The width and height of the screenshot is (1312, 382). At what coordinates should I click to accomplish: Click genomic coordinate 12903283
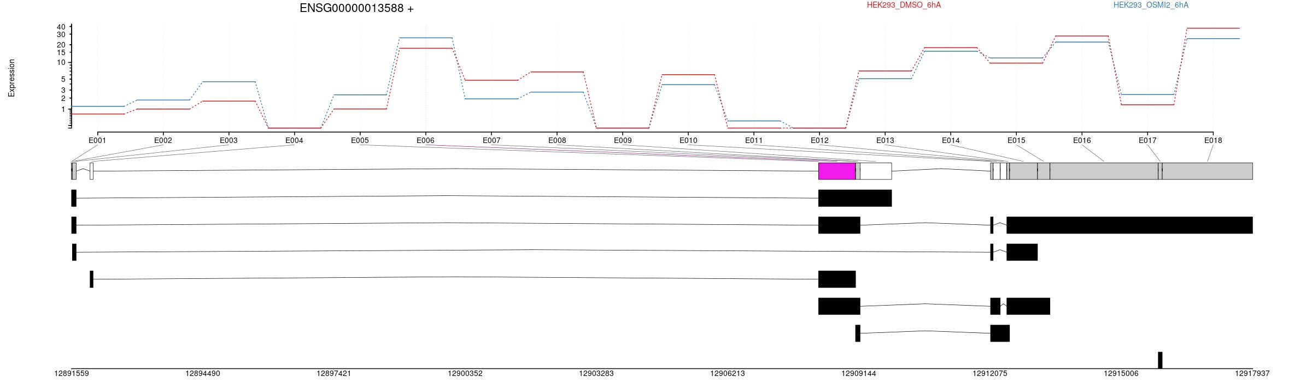pos(596,374)
